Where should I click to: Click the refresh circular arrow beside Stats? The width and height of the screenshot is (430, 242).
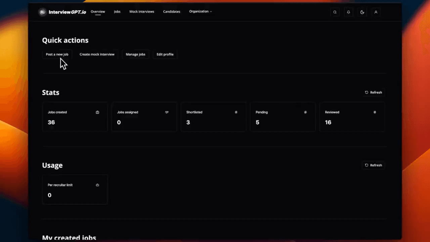(x=367, y=92)
